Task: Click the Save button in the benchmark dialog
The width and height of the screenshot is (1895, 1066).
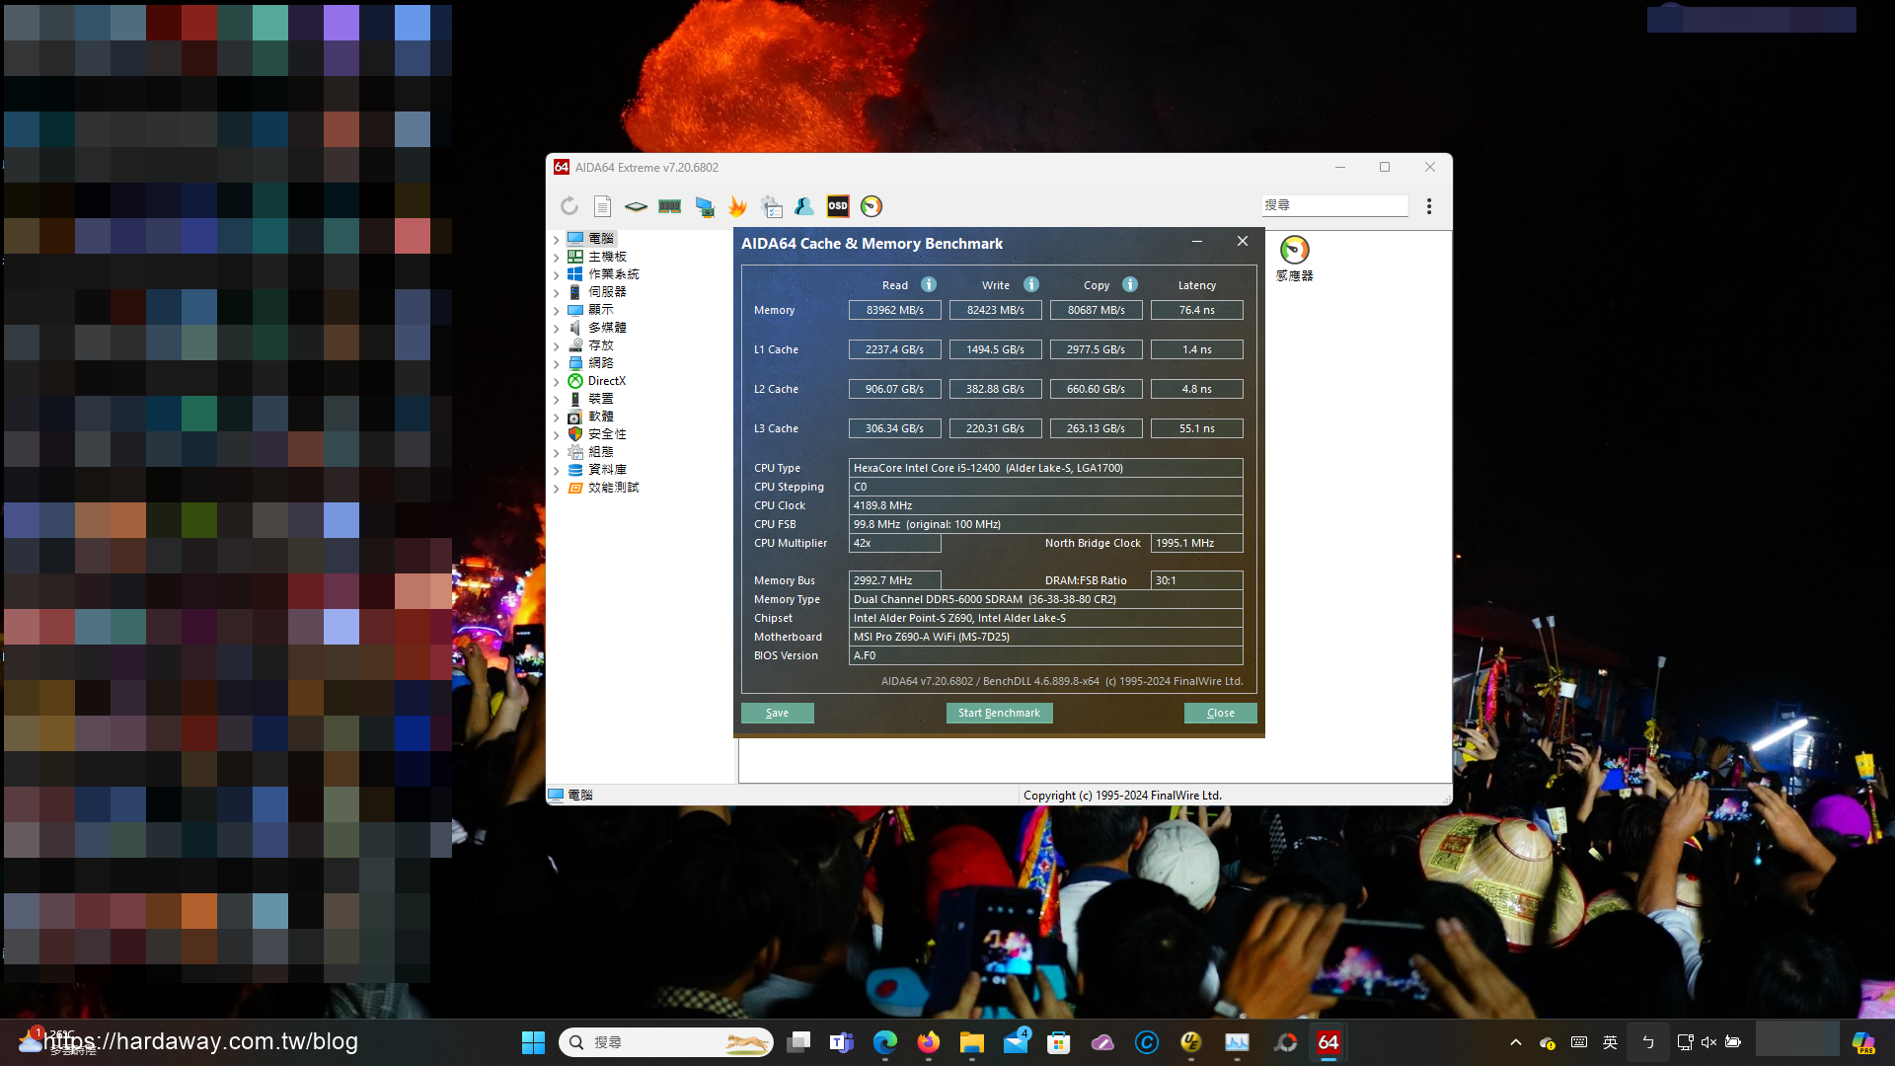Action: [777, 713]
